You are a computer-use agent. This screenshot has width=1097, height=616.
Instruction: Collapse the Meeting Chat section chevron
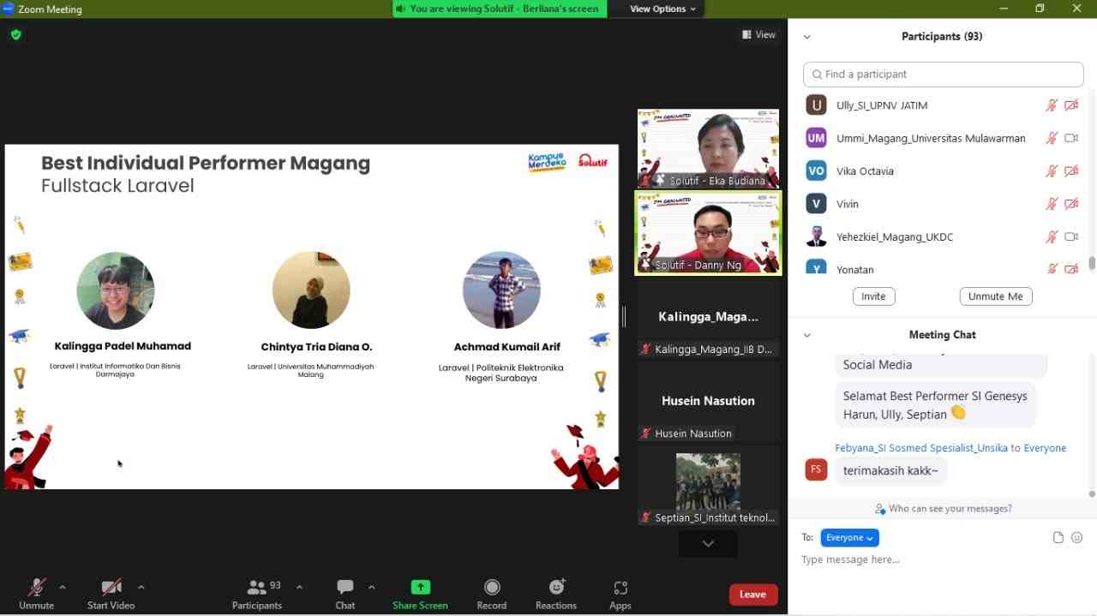click(806, 335)
